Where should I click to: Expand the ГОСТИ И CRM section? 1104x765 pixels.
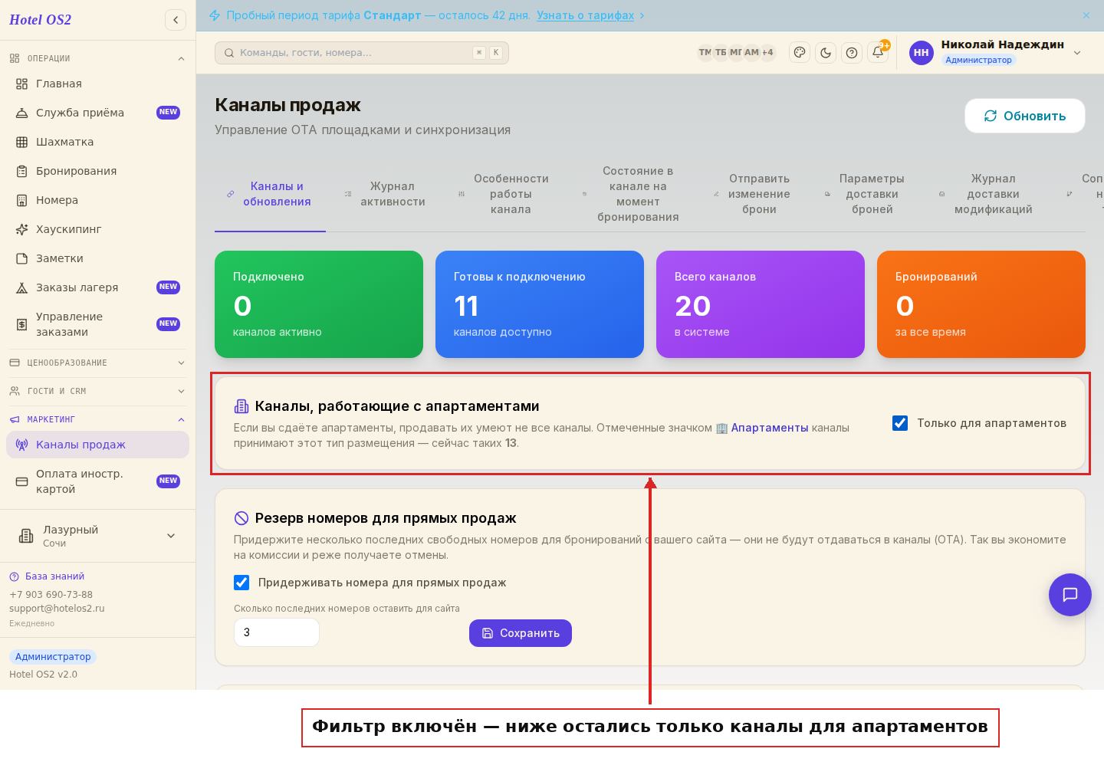(97, 391)
